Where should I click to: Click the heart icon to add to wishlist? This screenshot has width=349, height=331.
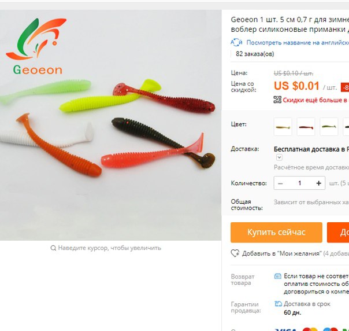pyautogui.click(x=235, y=253)
